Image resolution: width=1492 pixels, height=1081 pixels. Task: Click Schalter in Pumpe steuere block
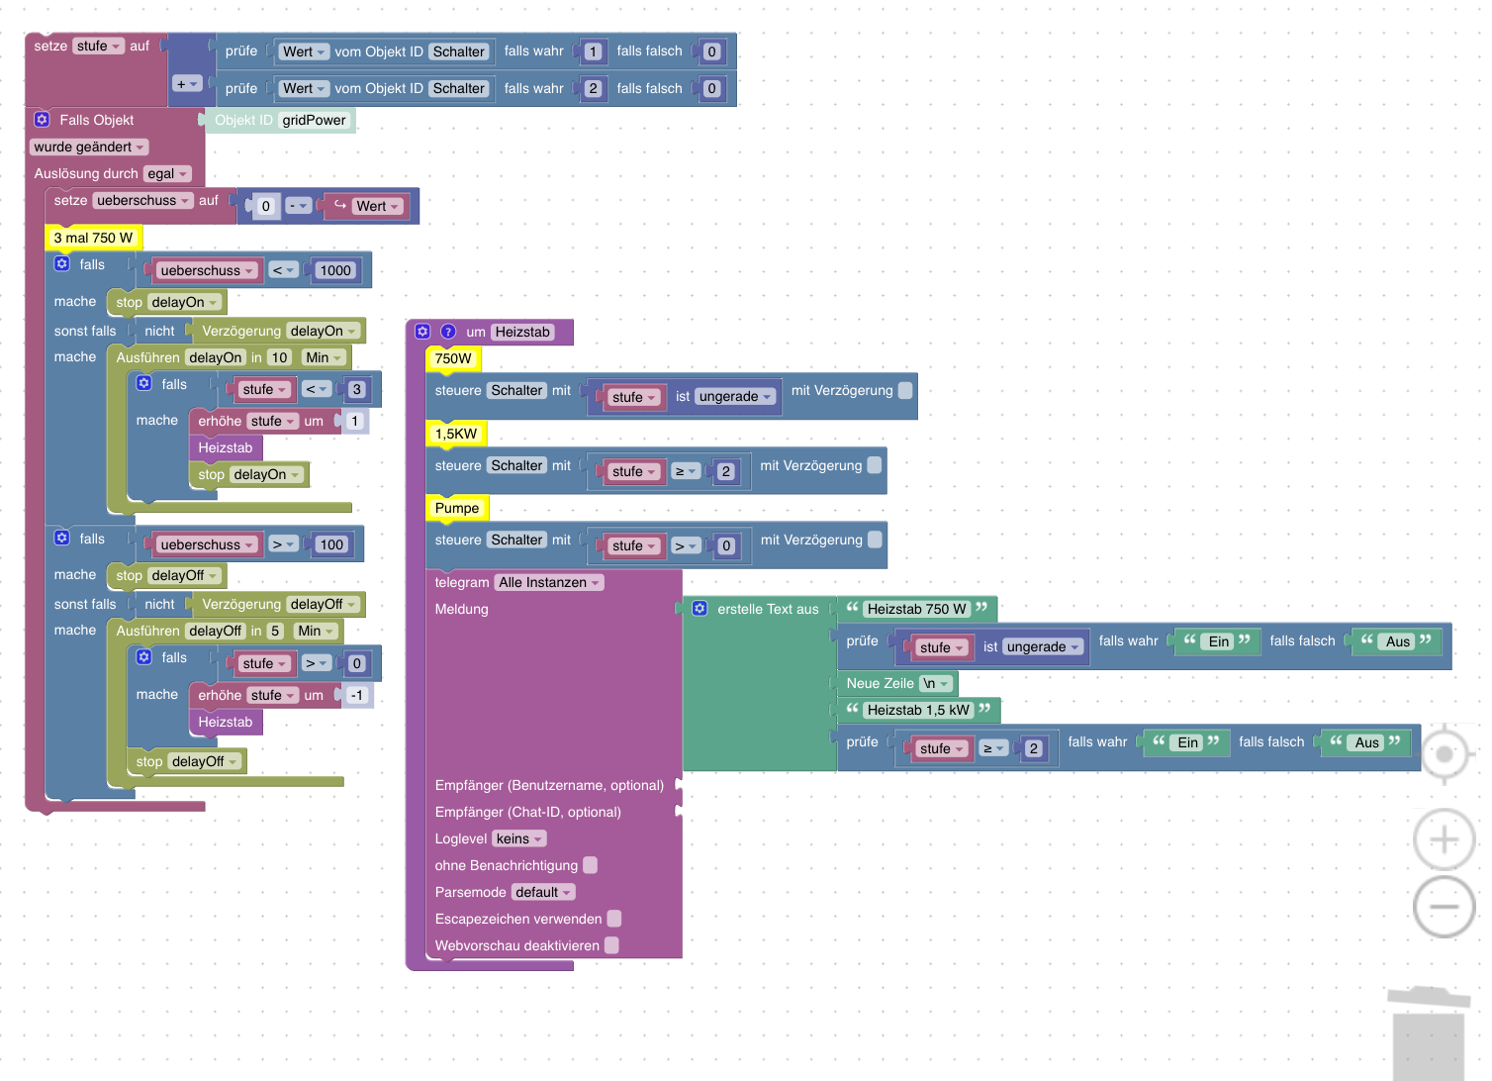(517, 540)
